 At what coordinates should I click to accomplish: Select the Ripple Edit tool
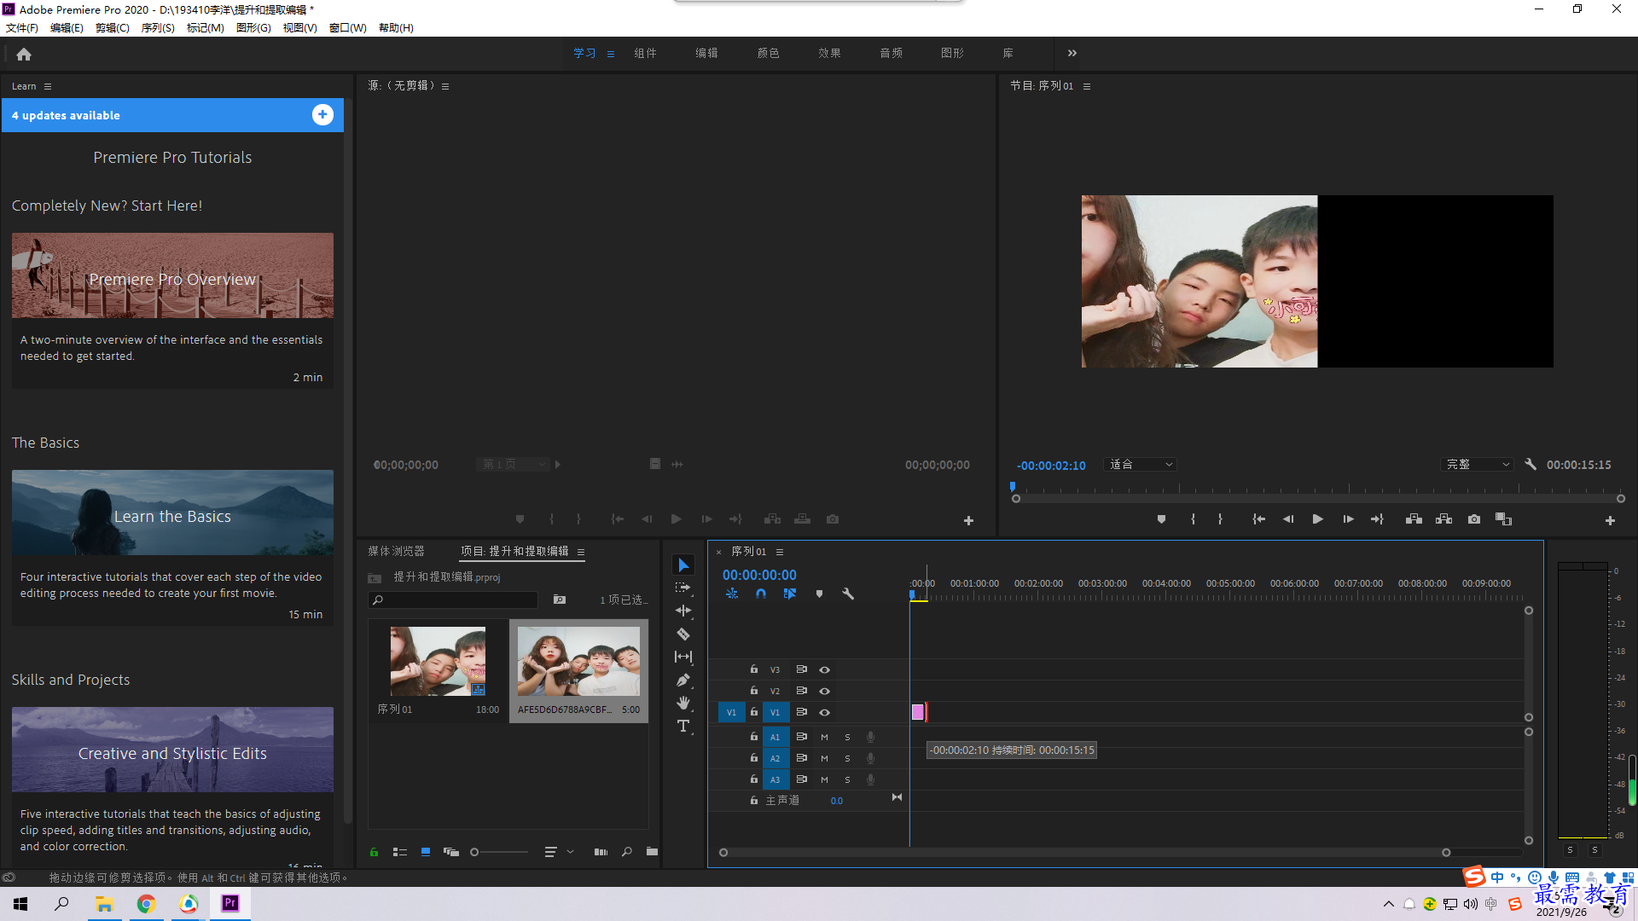[x=683, y=611]
